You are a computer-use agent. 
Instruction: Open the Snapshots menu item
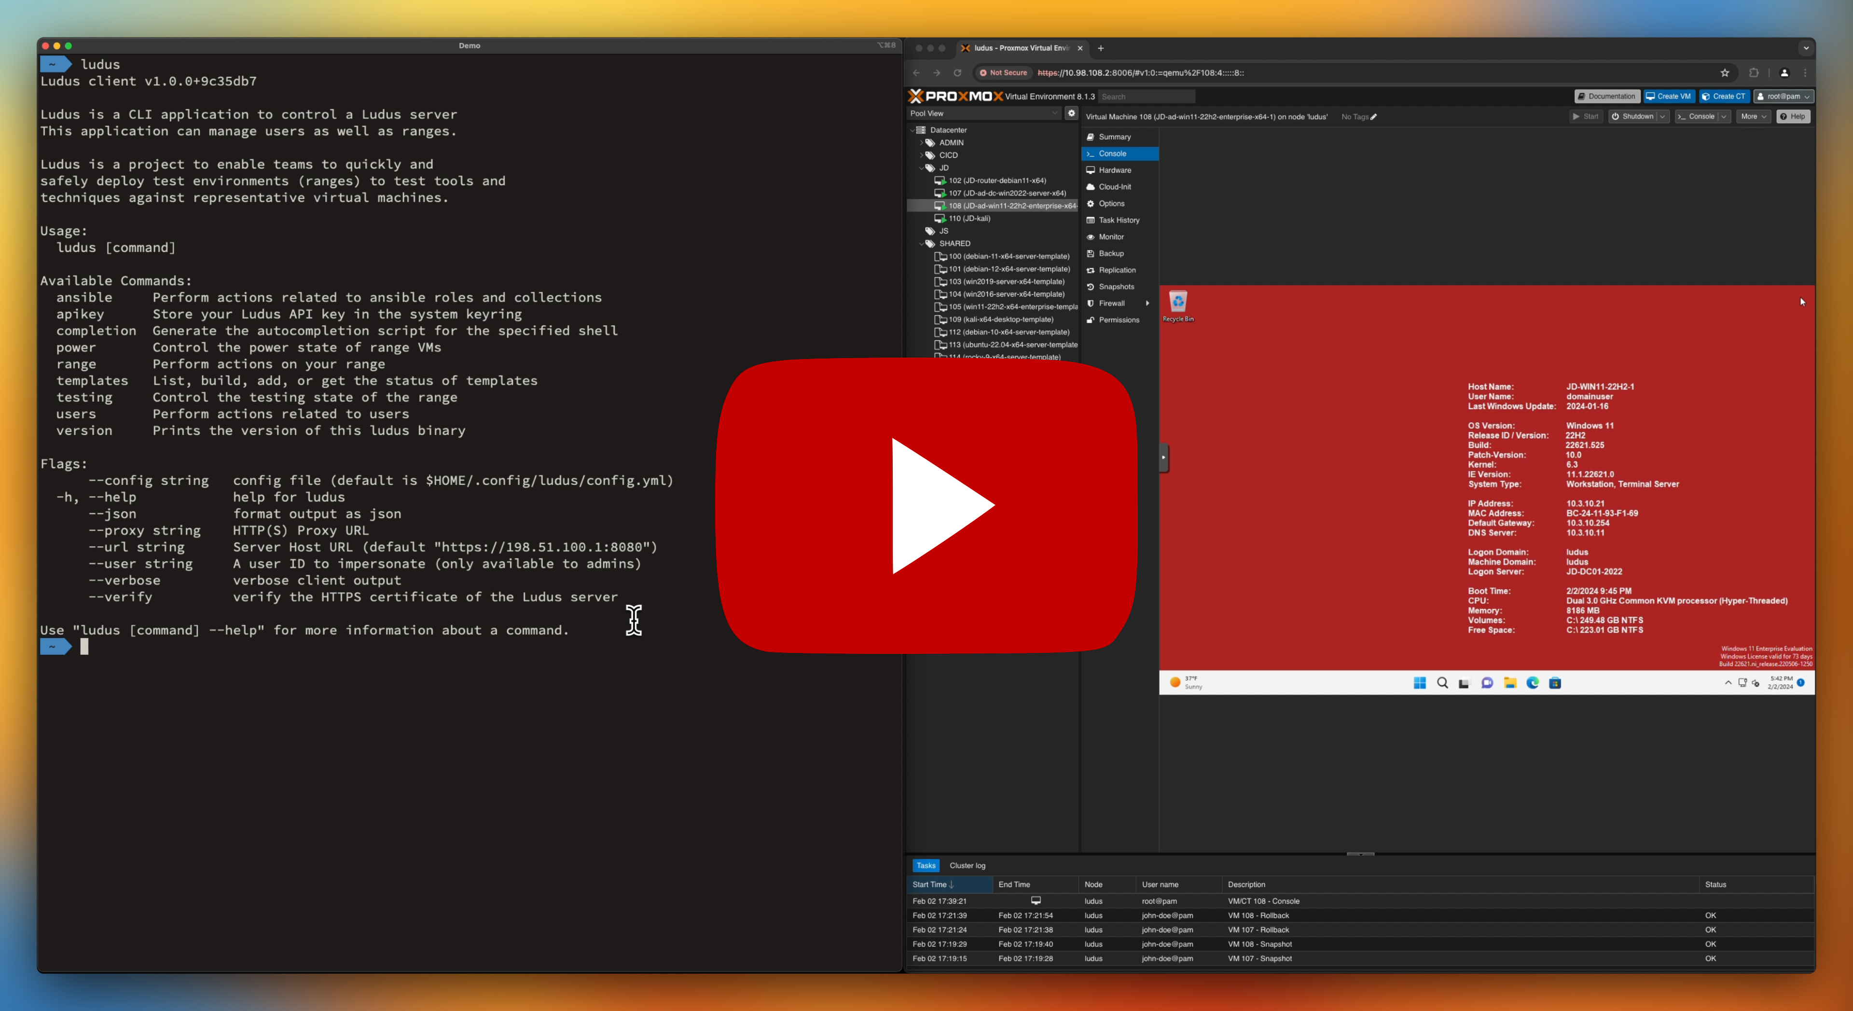(1116, 287)
